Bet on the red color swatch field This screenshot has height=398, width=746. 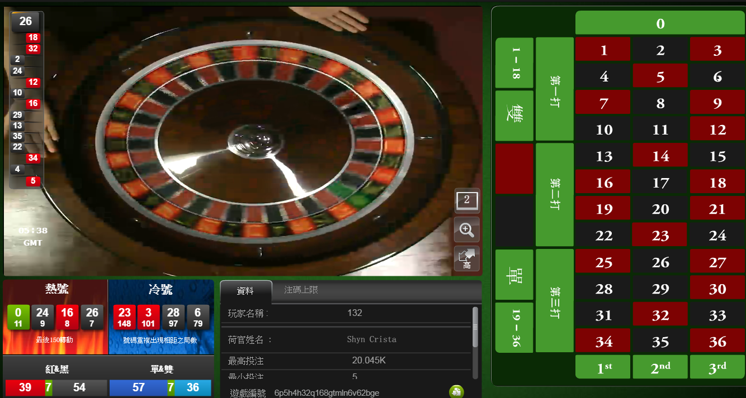[514, 169]
